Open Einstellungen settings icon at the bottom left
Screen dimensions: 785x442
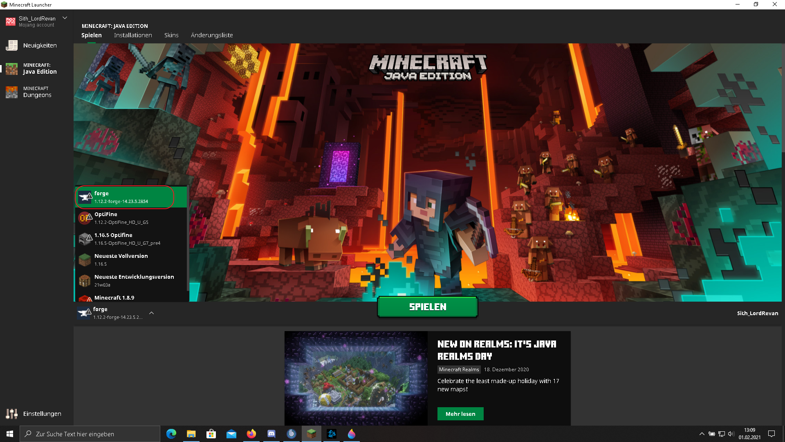pos(11,414)
